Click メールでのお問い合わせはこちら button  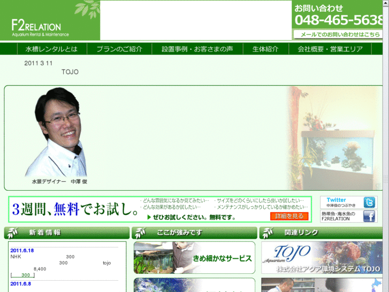pos(338,34)
